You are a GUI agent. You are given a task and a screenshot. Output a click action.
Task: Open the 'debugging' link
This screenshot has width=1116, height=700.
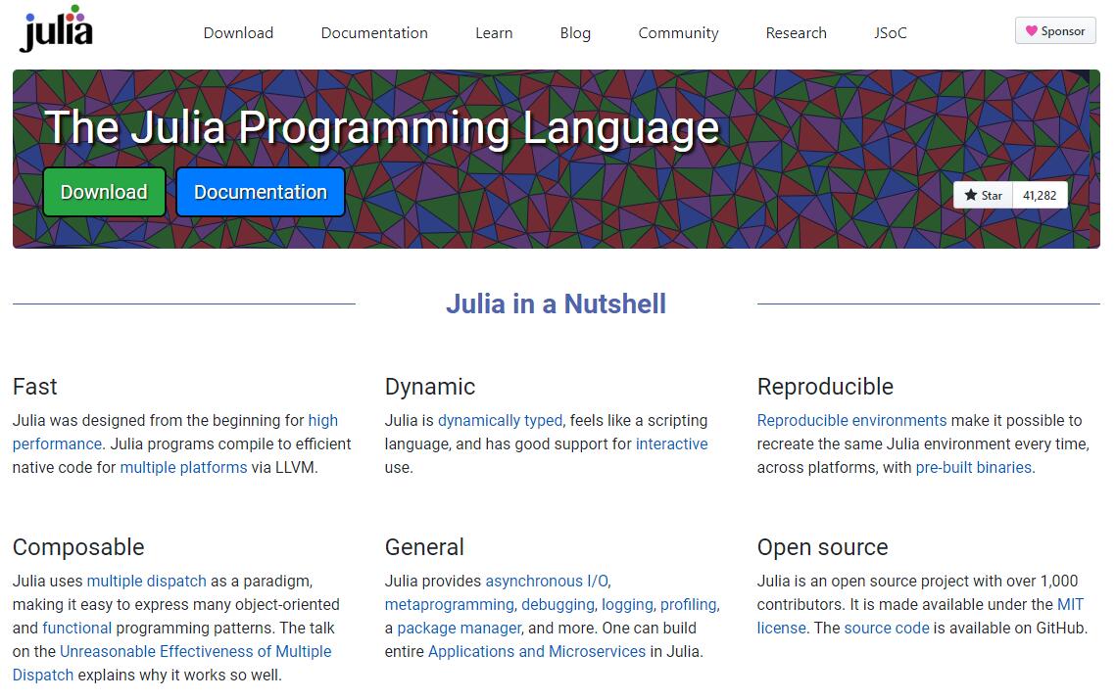tap(558, 605)
